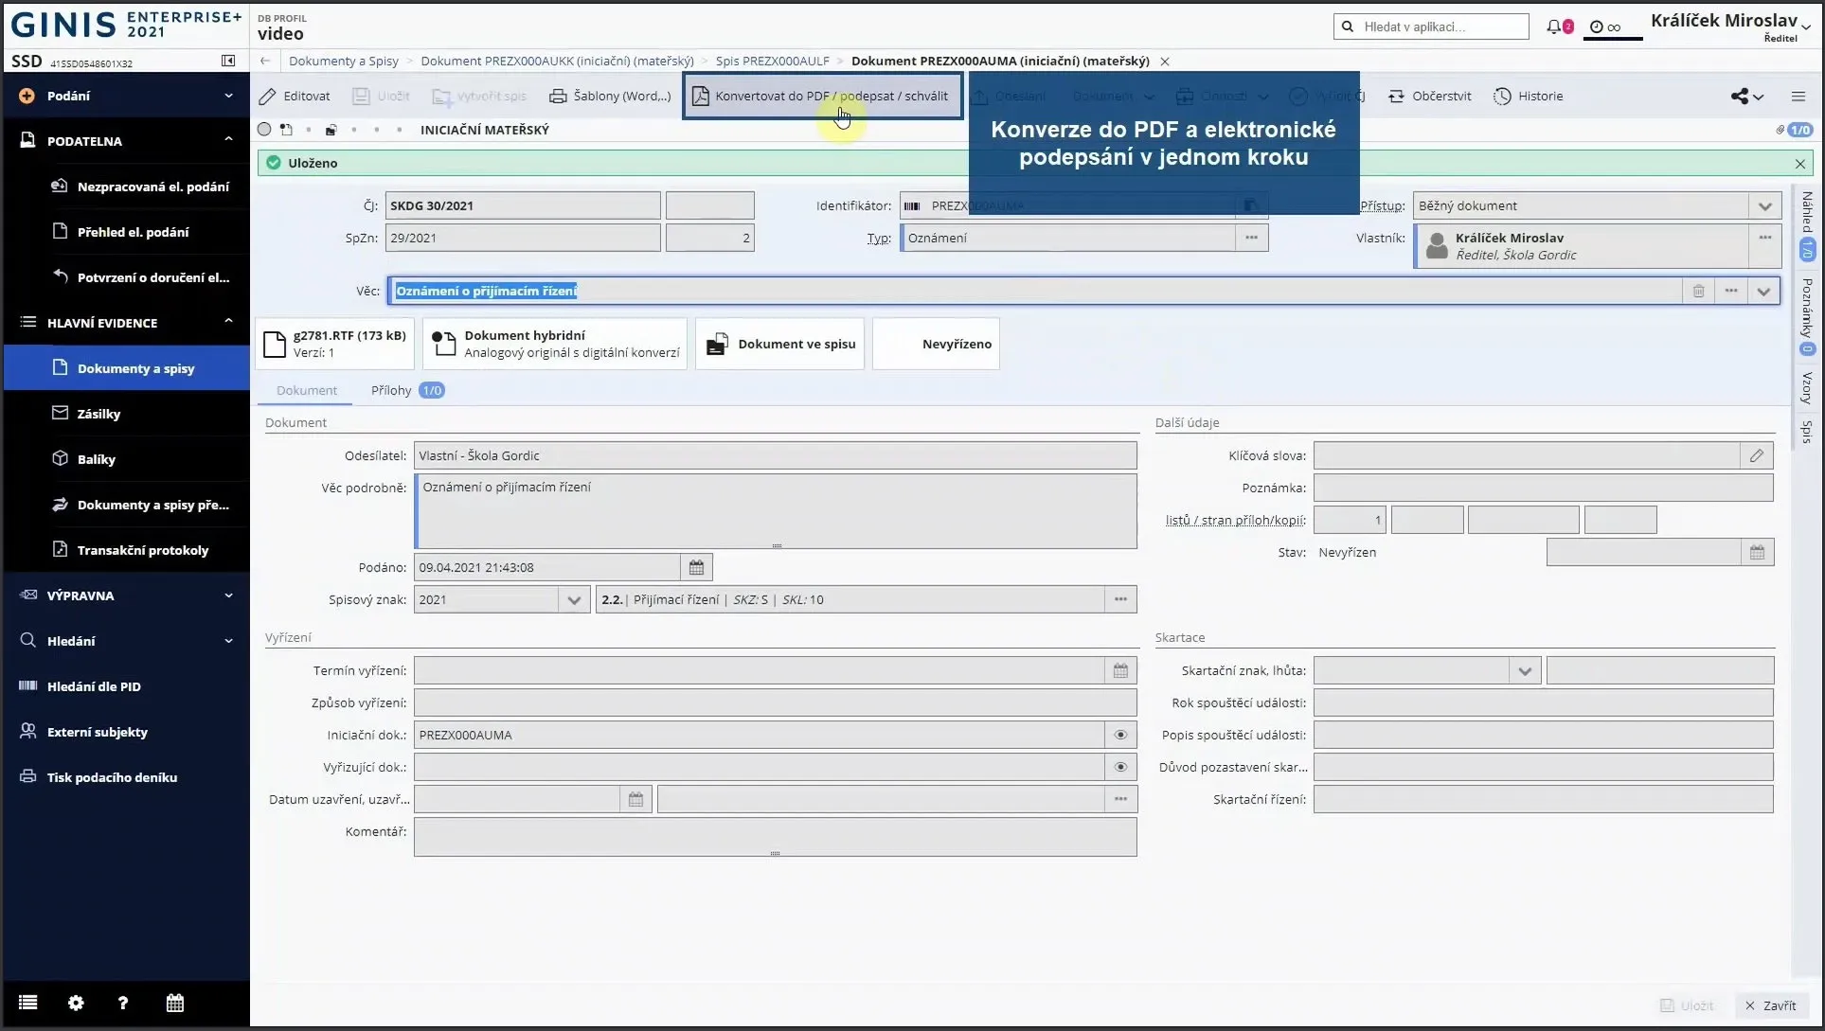The height and width of the screenshot is (1031, 1825).
Task: Click the help question mark icon
Action: pyautogui.click(x=123, y=1003)
